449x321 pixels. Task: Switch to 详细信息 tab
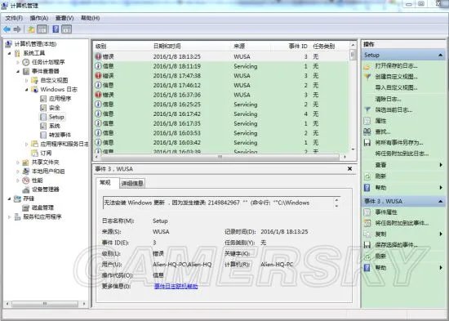tap(132, 183)
